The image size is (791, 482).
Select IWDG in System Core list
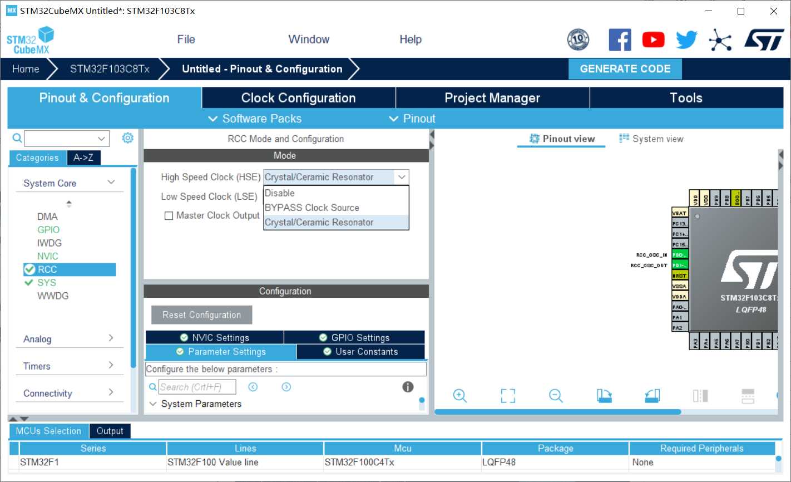[x=50, y=243]
